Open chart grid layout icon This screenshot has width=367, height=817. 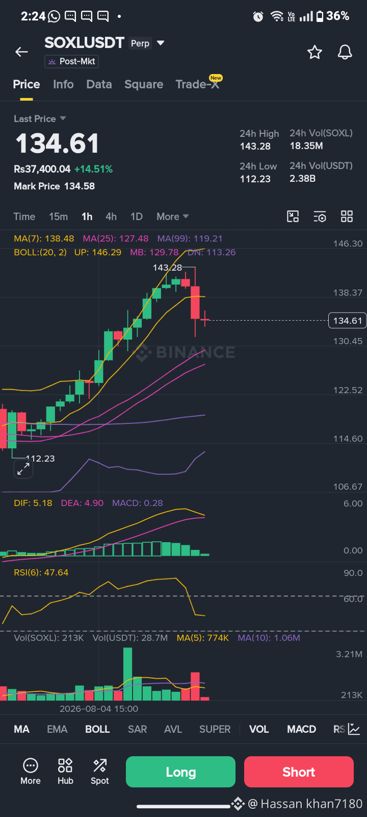click(x=347, y=217)
